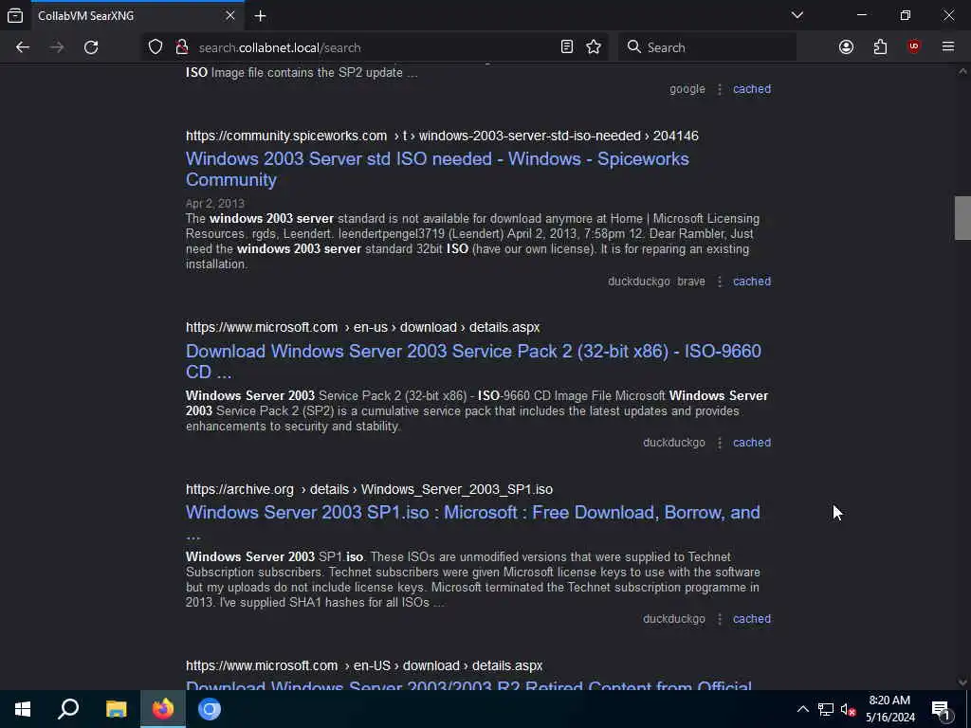Switch to Firefox in the taskbar

point(163,709)
